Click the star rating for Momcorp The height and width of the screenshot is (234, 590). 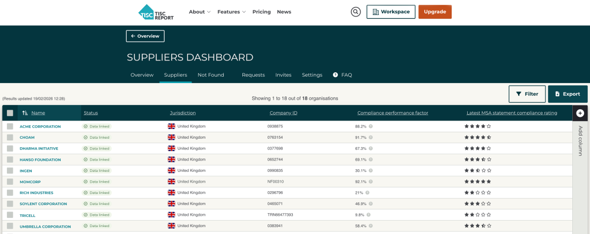click(477, 182)
